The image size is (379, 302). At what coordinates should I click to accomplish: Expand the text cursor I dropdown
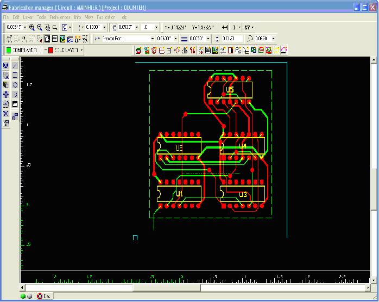click(x=239, y=27)
